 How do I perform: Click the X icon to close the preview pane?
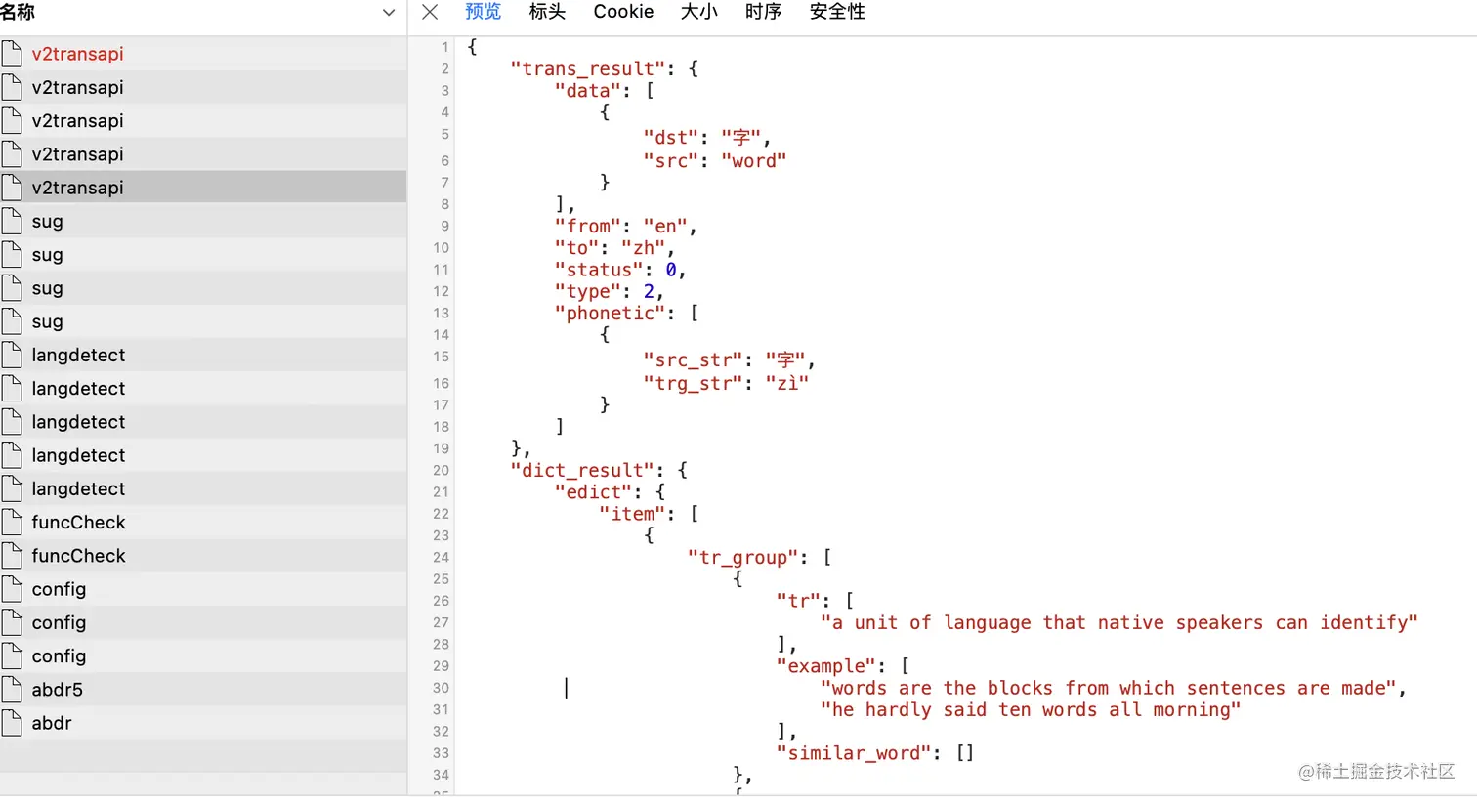point(429,12)
